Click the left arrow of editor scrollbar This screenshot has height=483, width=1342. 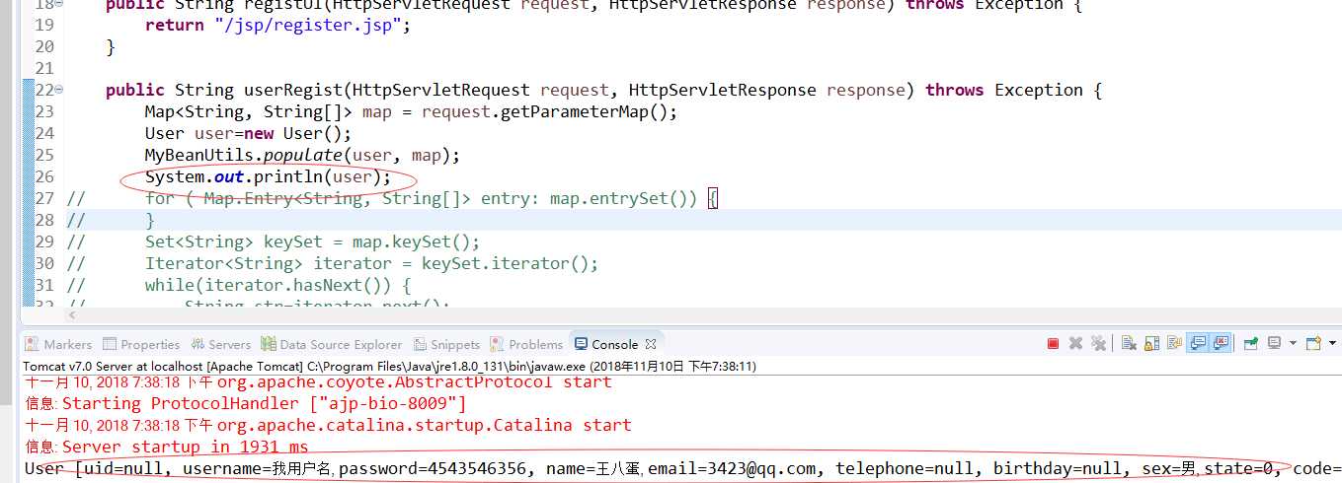pyautogui.click(x=70, y=315)
